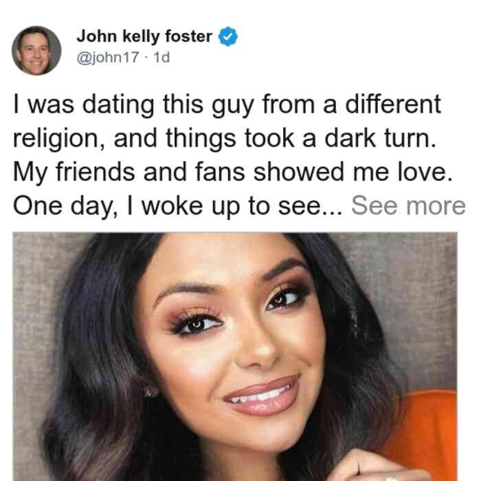Click the woman's smiling lips in the photo

262,396
